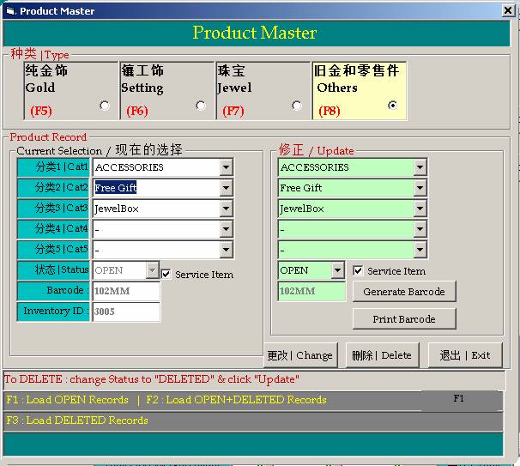This screenshot has height=466, width=520.
Task: Select the Gold (F5) radio button
Action: tap(105, 106)
